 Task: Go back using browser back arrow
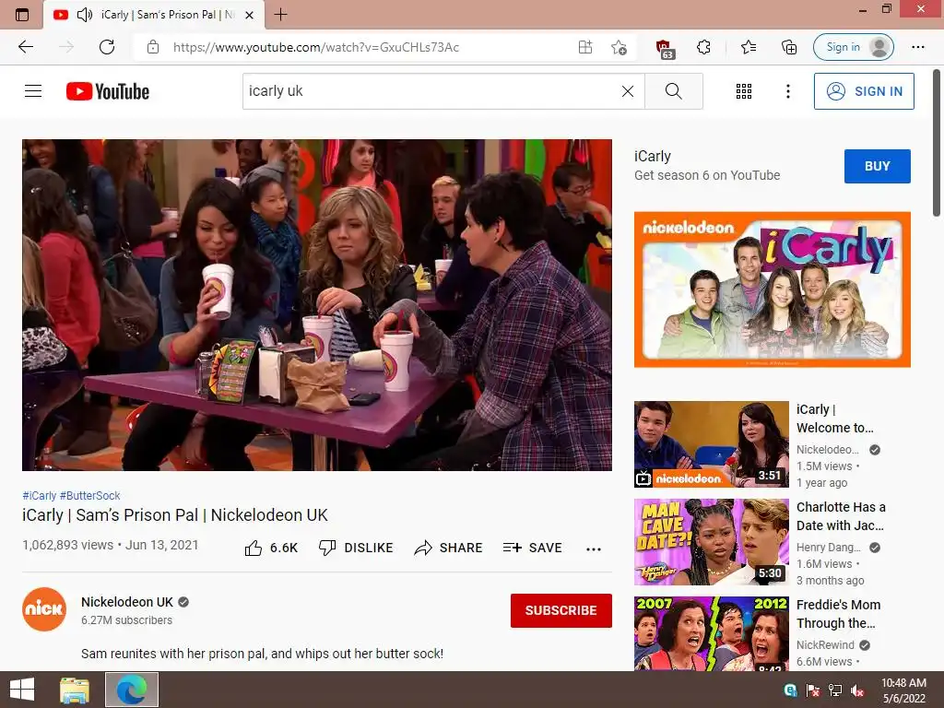pyautogui.click(x=25, y=47)
